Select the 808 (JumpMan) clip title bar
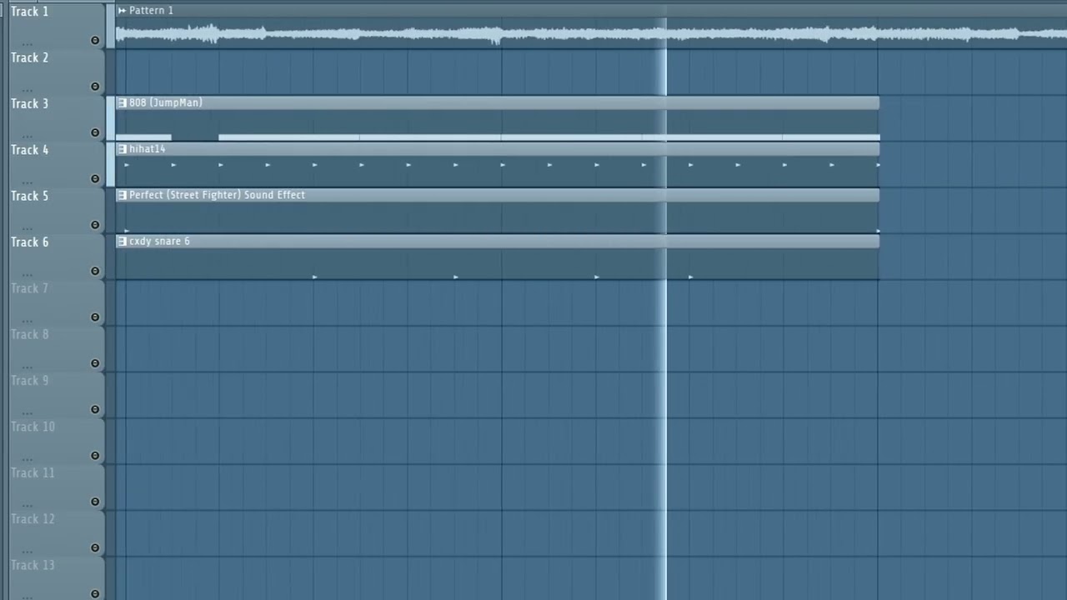1067x600 pixels. pyautogui.click(x=498, y=102)
